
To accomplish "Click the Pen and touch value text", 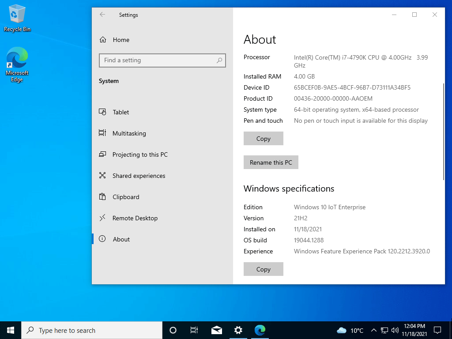I will [x=361, y=121].
